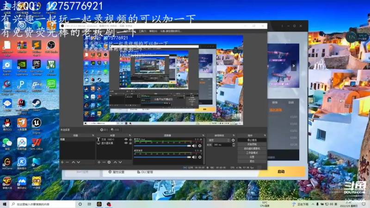Open the iQIYI desktop shortcut
370x208 pixels.
[x=51, y=86]
